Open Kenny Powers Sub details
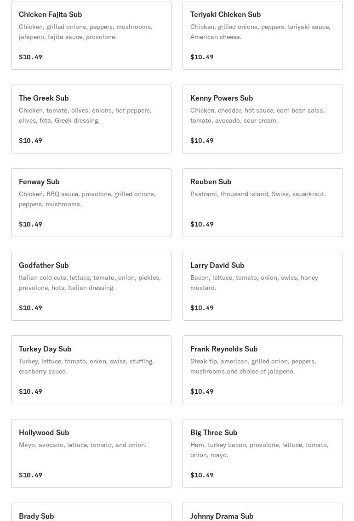This screenshot has height=521, width=354. pyautogui.click(x=263, y=119)
